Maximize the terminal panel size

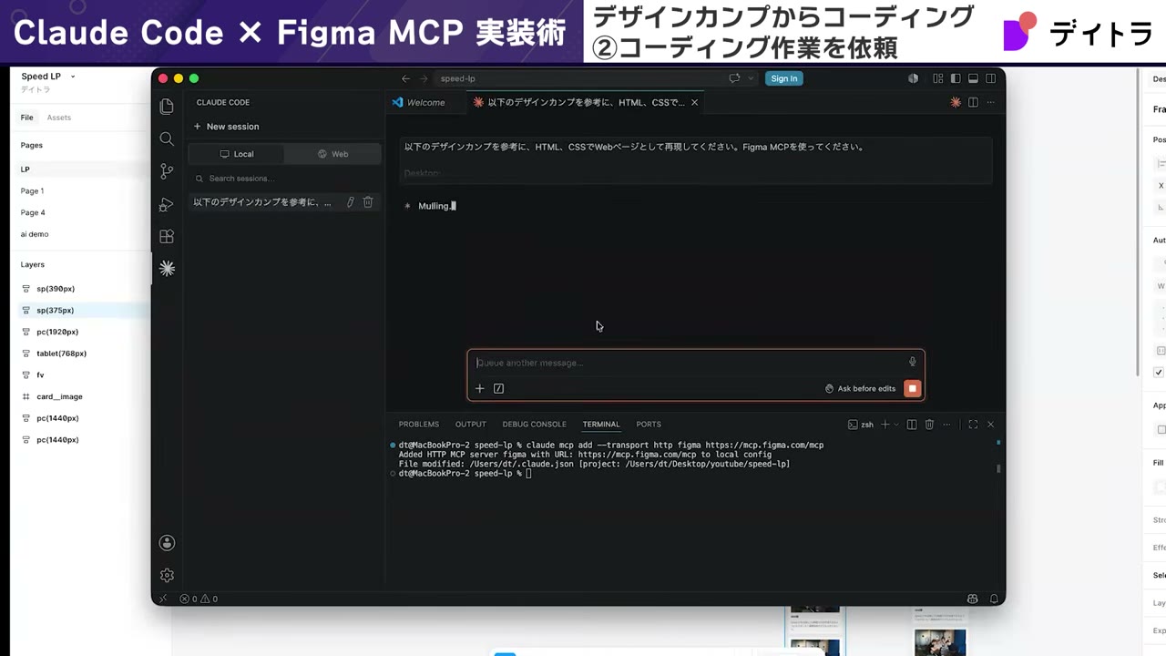click(x=973, y=425)
